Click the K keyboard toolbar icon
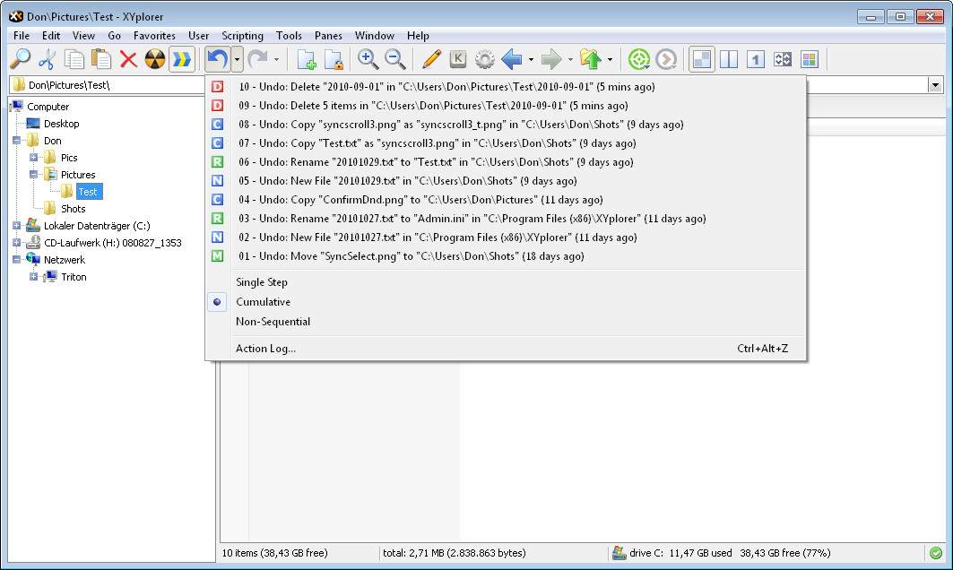953x570 pixels. coord(457,59)
